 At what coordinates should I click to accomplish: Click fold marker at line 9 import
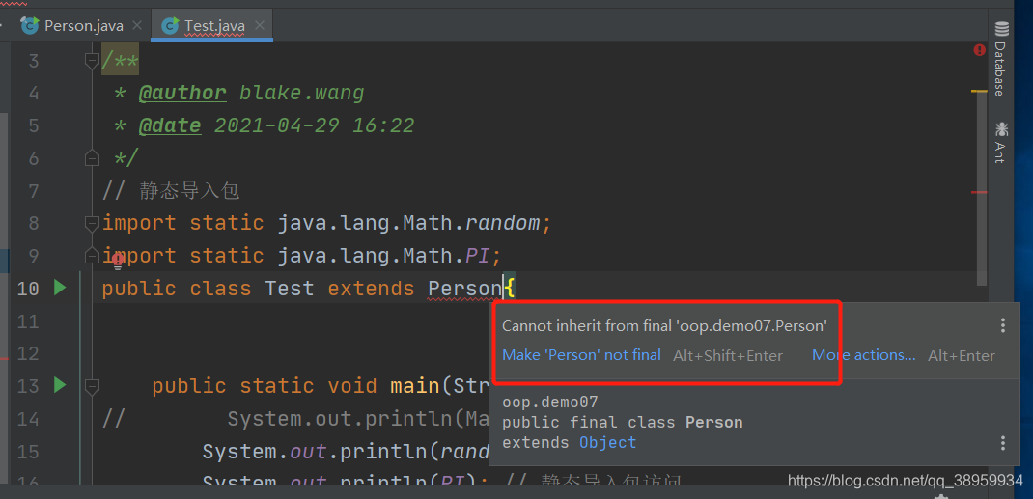point(93,256)
